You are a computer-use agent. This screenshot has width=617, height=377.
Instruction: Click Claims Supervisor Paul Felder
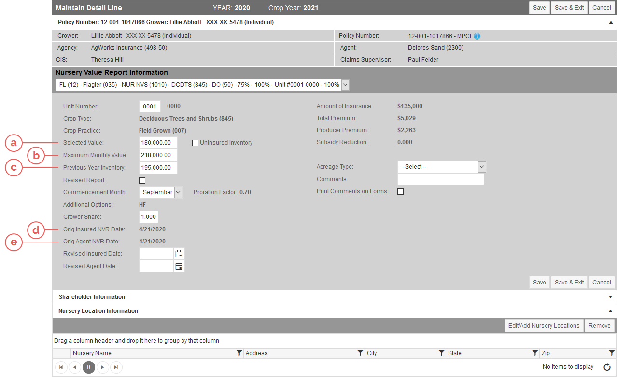pos(423,60)
